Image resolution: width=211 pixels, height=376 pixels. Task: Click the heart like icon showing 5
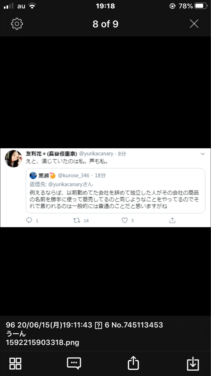[x=125, y=220]
